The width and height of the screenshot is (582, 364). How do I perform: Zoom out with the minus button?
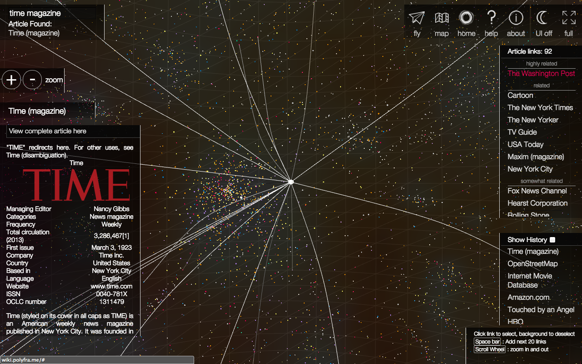tap(32, 80)
